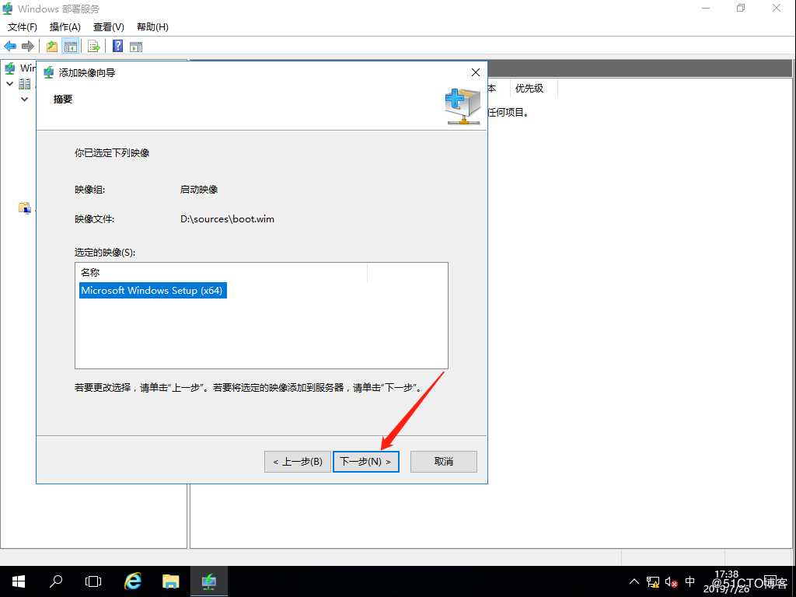Launch Internet Explorer from taskbar
The width and height of the screenshot is (796, 597).
pos(132,581)
